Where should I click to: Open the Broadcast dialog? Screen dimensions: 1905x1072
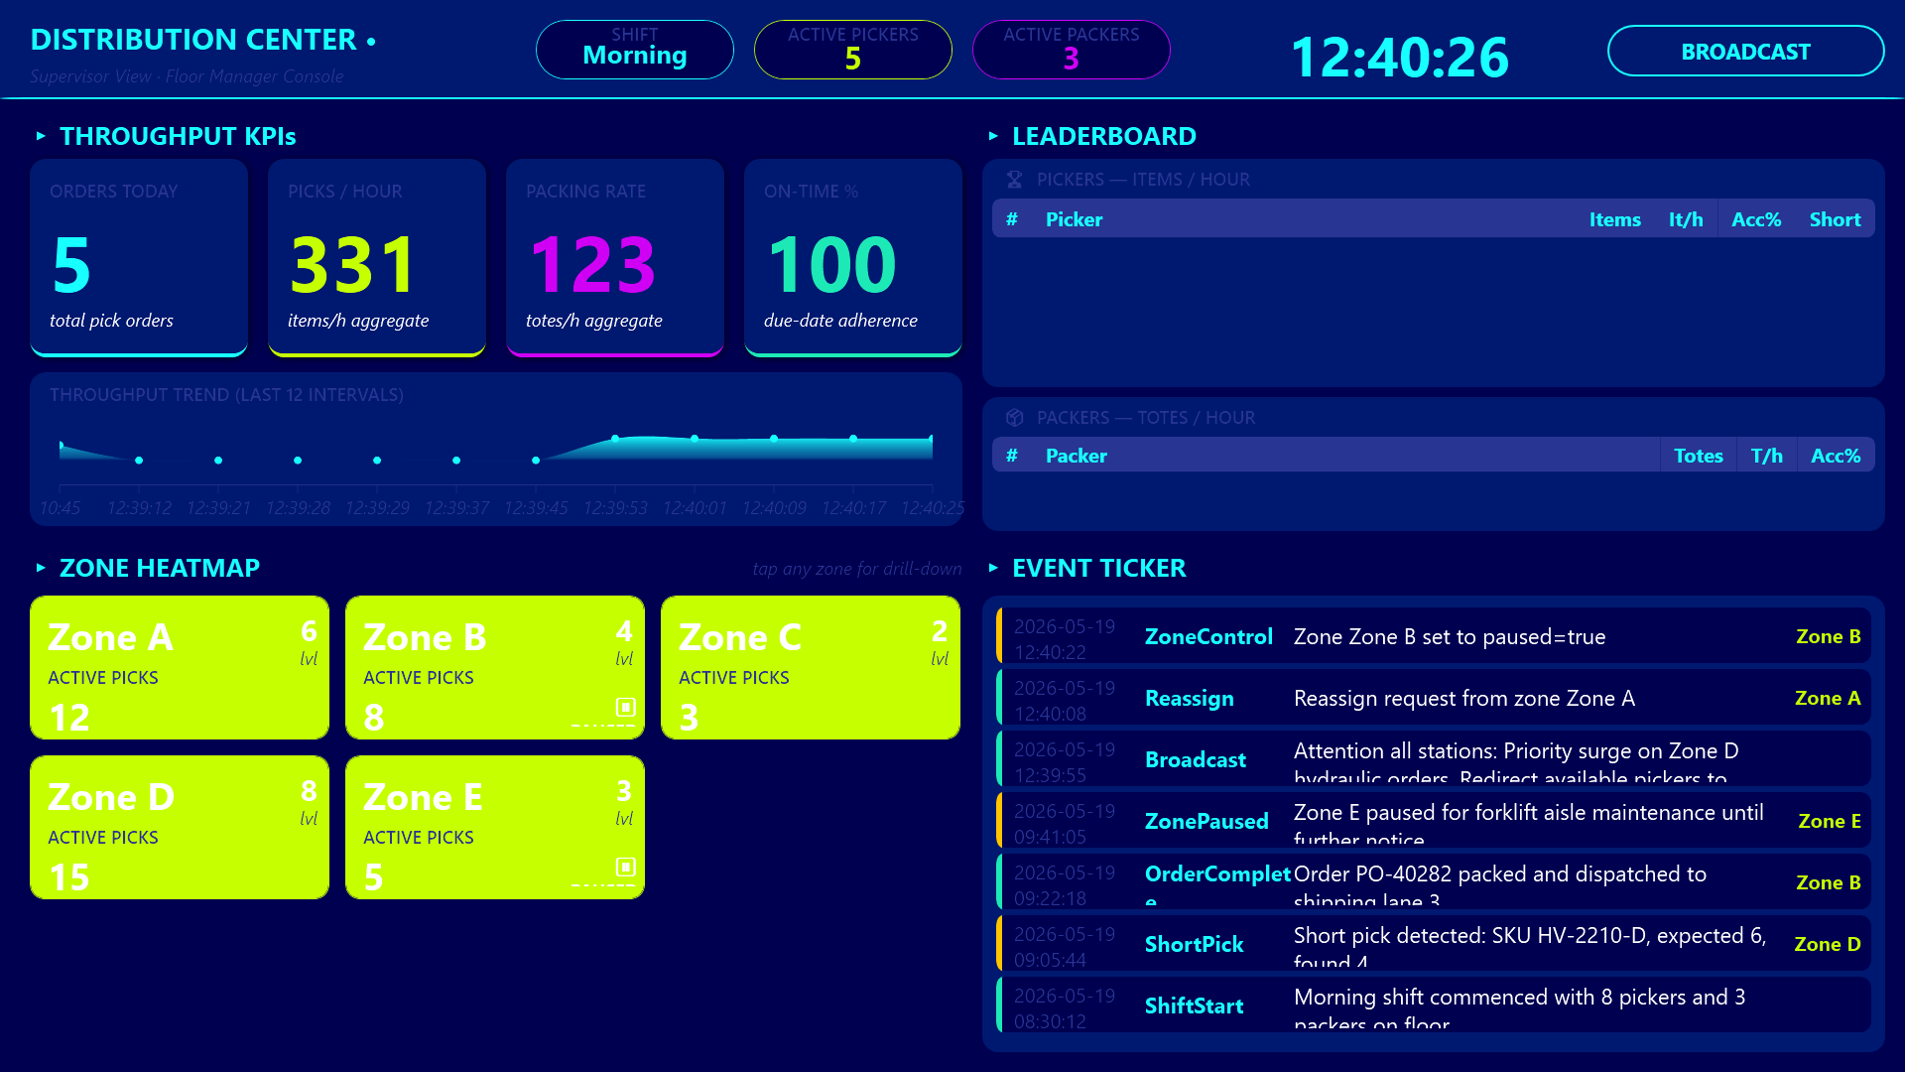1745,51
